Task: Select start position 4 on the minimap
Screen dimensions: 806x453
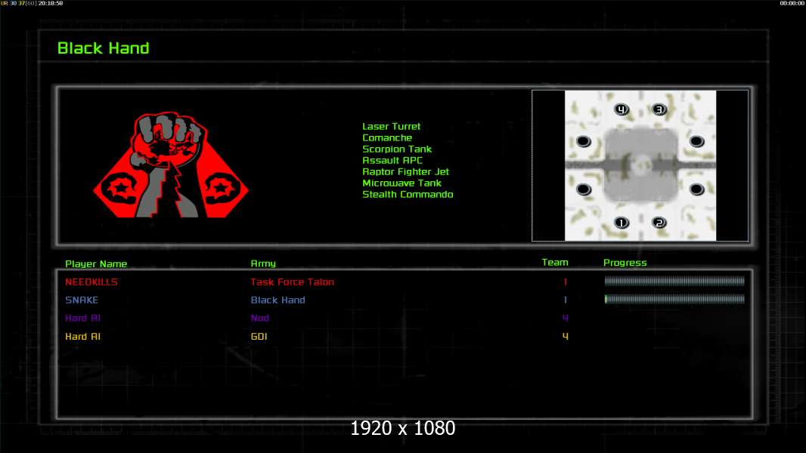Action: point(622,109)
